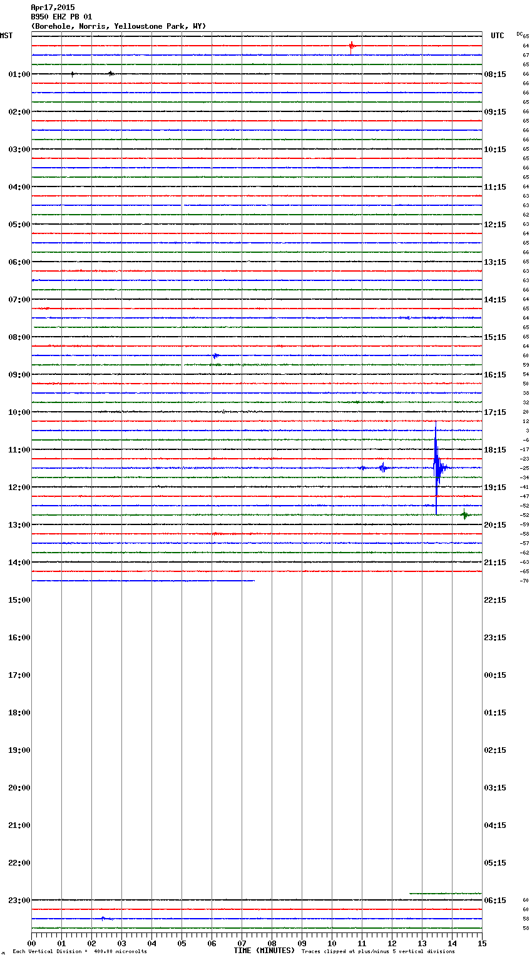Select the 05 minute tick label
Screen dimensions: 532x960
[182, 943]
